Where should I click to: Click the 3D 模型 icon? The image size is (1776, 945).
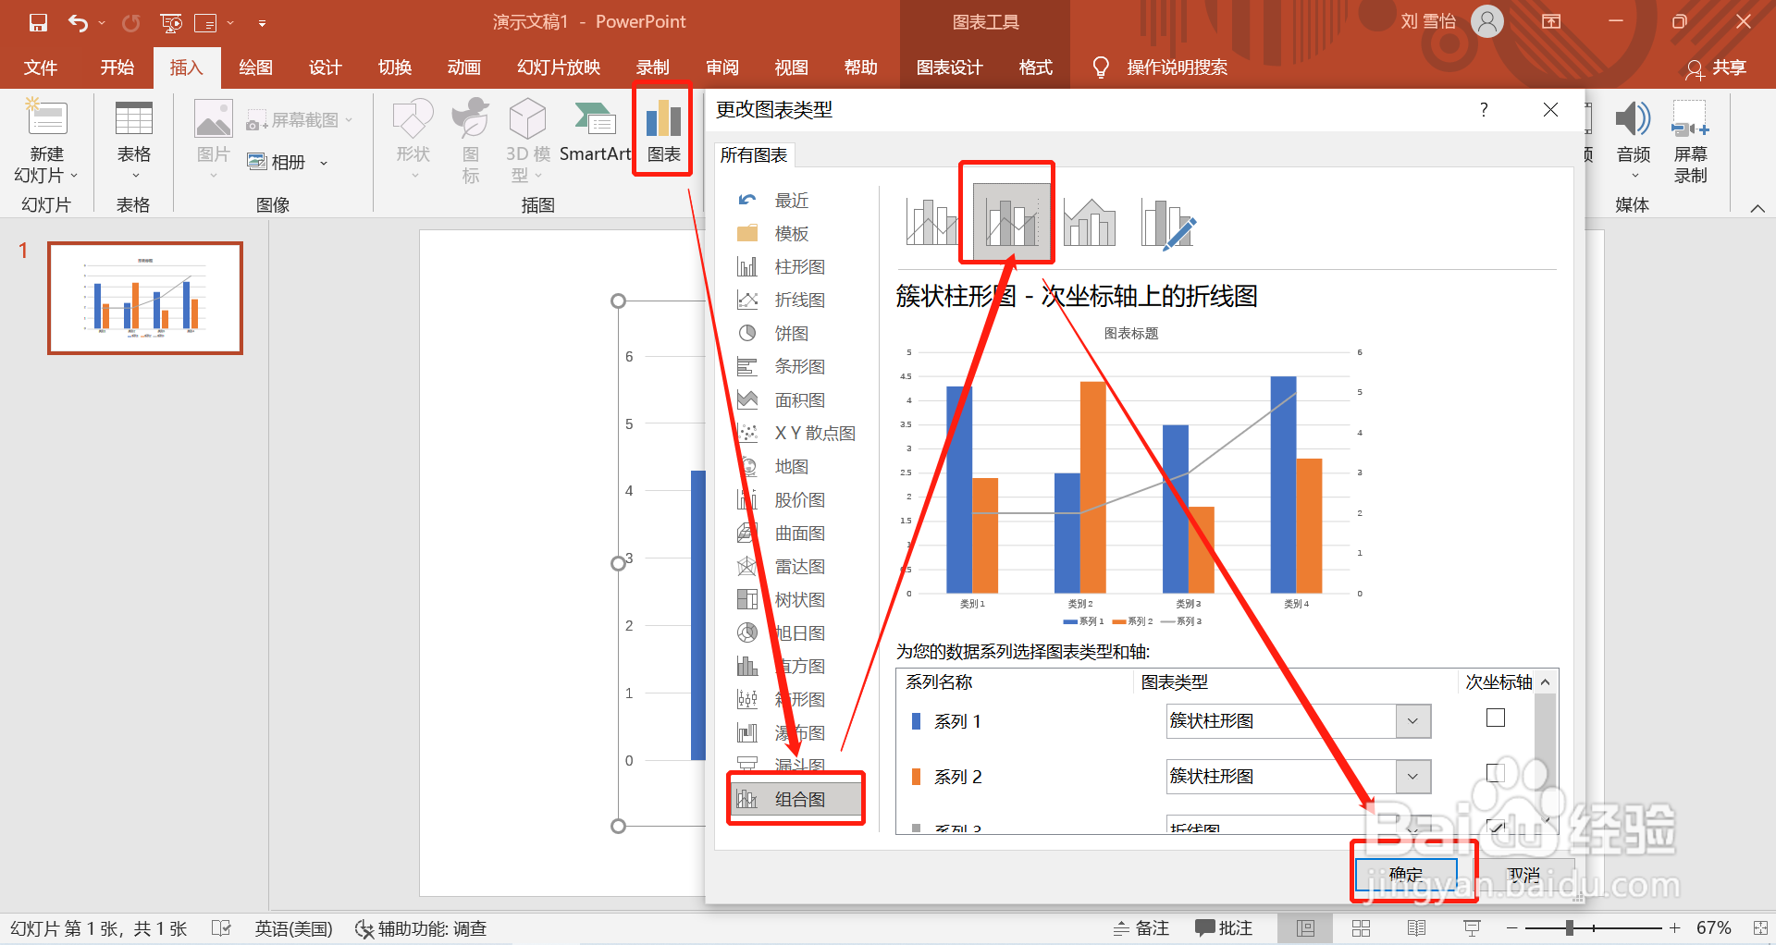click(x=528, y=120)
